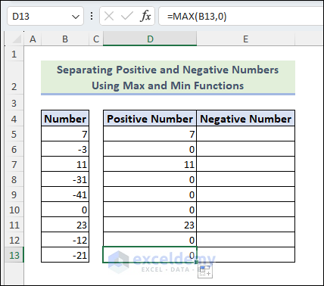Select cell D6 showing 0
The image size is (324, 286).
coord(150,149)
